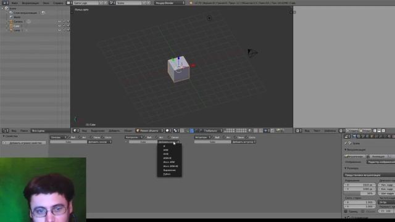This screenshot has height=222, width=395.
Task: Select 'Выражение' controller in the open menu
Action: [x=169, y=170]
